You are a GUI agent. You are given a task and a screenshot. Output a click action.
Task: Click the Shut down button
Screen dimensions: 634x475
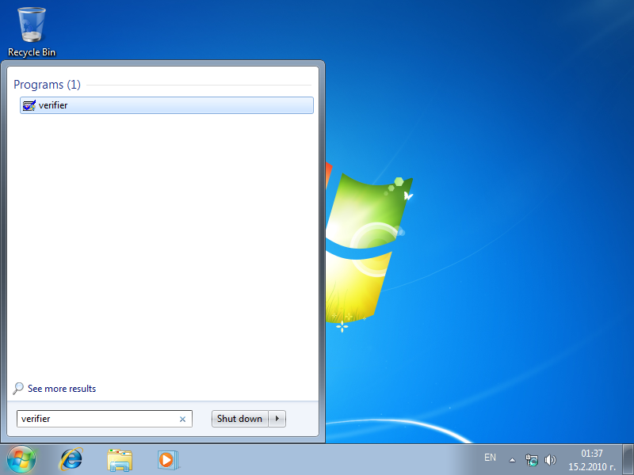point(240,419)
